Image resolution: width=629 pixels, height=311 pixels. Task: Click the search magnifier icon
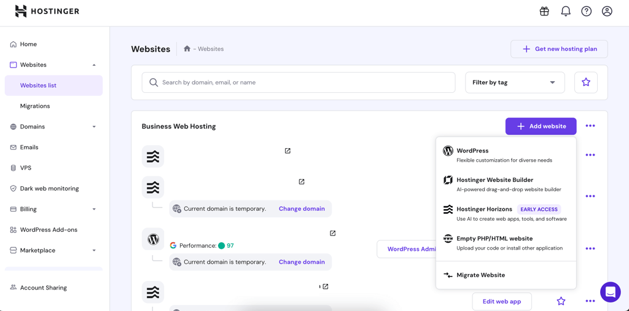153,82
